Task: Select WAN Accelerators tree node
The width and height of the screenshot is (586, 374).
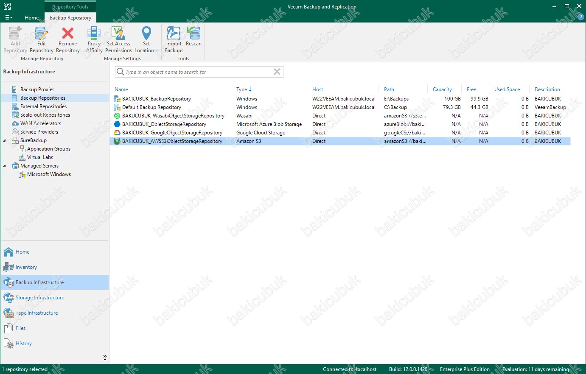Action: pyautogui.click(x=41, y=123)
